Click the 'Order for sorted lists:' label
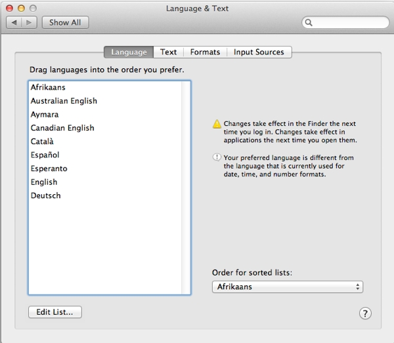 (252, 272)
